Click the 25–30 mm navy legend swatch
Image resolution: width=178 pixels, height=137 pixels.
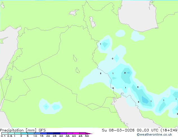(x=57, y=133)
